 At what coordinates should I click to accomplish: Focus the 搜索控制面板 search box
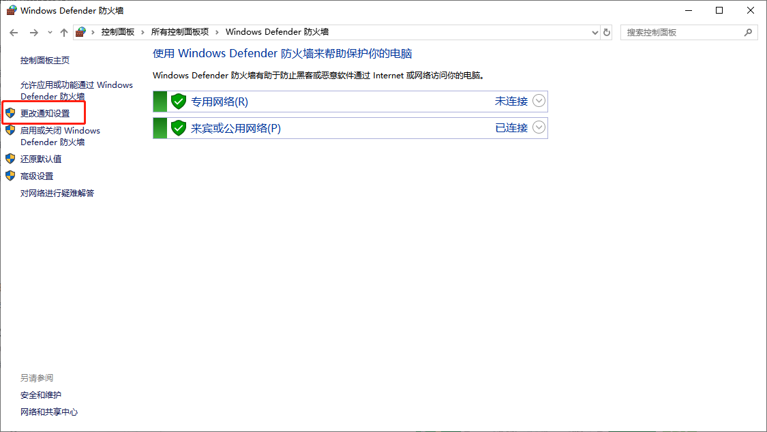click(689, 32)
